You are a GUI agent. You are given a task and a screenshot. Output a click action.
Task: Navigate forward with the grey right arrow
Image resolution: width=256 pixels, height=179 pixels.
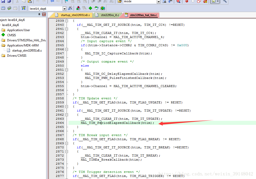coord(58,1)
